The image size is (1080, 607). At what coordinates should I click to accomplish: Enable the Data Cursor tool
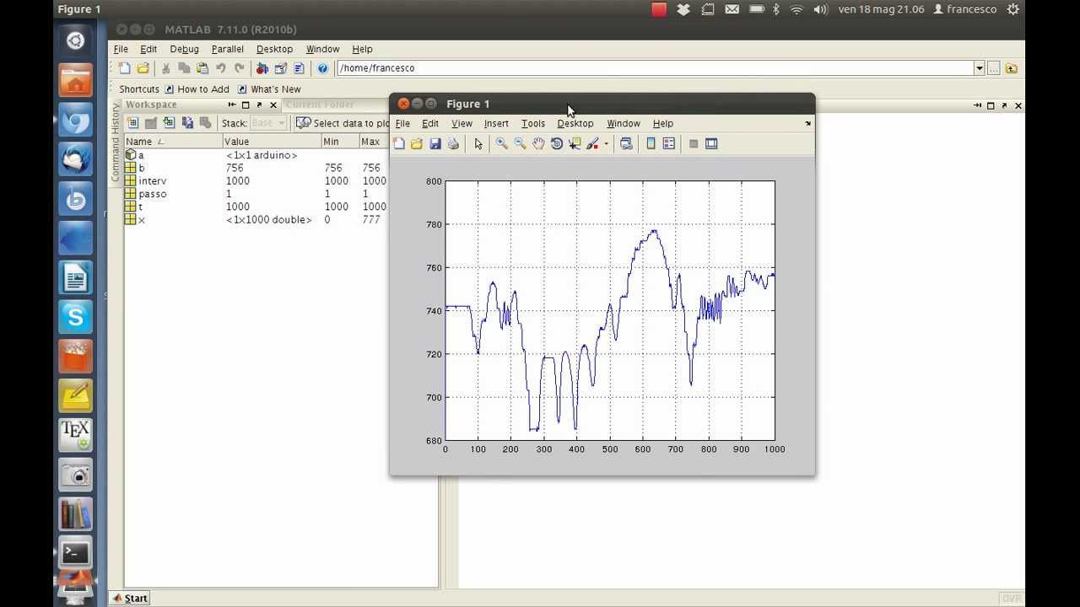click(575, 144)
